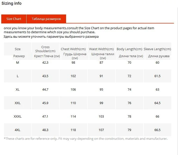Click the Cross Shoulder(cm) column header
The height and width of the screenshot is (155, 178).
pyautogui.click(x=45, y=49)
